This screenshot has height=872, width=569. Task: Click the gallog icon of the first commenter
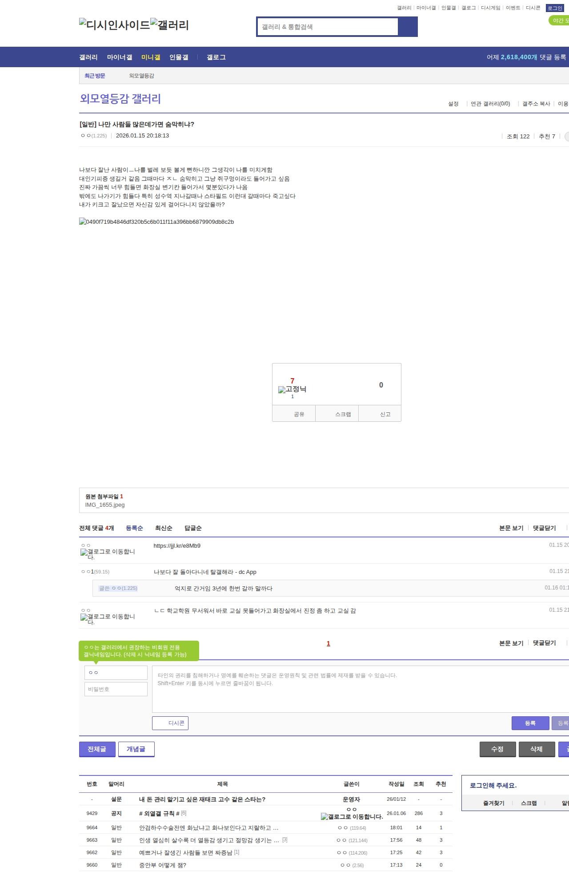pyautogui.click(x=108, y=554)
